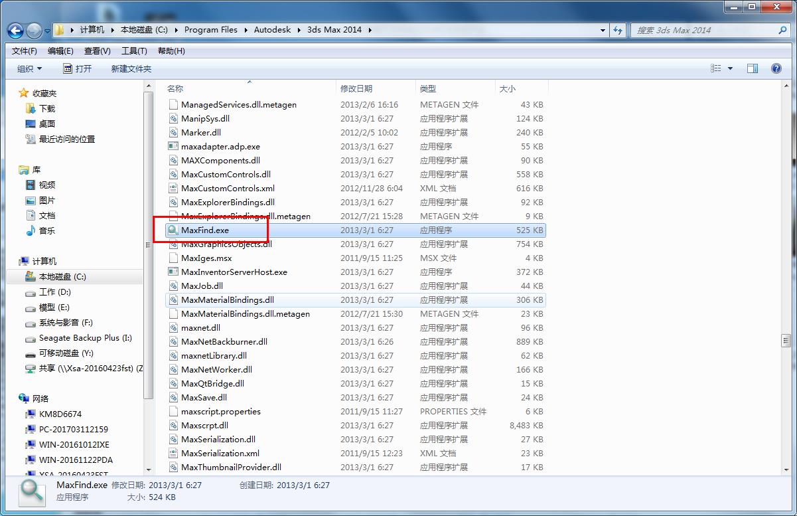
Task: Expand the 3ds Max 2014 breadcrumb arrow
Action: (370, 30)
